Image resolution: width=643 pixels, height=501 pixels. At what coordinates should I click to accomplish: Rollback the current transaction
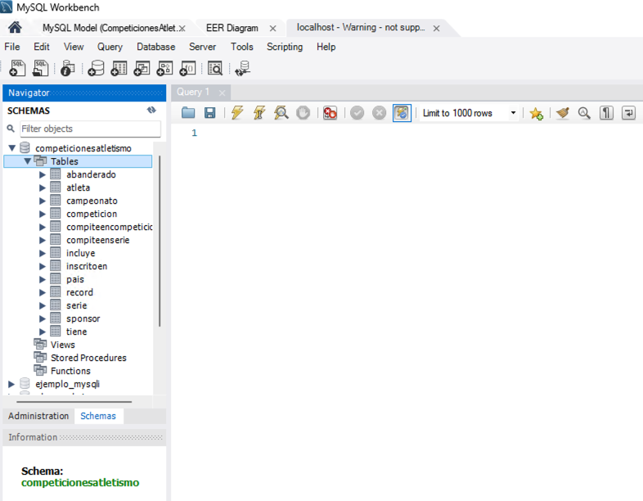point(380,112)
